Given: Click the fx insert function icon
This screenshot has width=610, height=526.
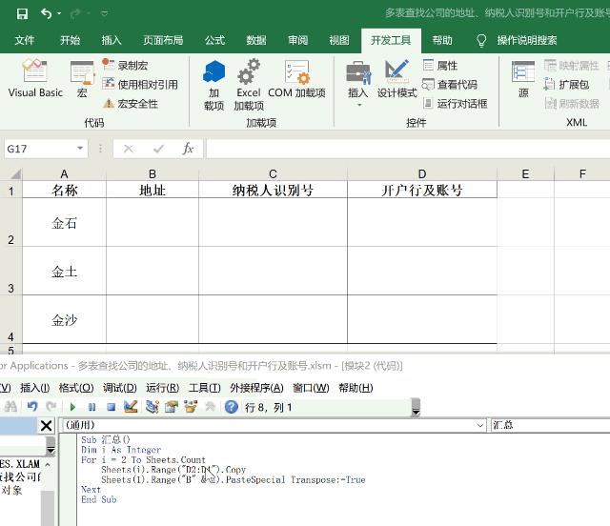Looking at the screenshot, I should tap(188, 149).
